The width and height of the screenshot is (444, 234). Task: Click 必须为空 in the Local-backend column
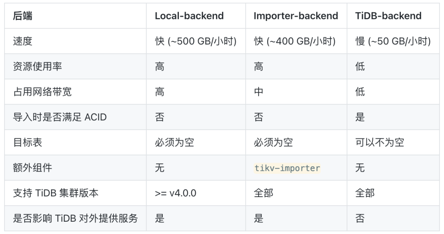pos(174,142)
